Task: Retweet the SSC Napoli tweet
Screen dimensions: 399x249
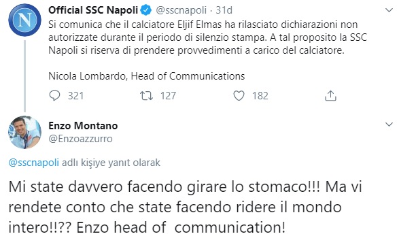Action: pyautogui.click(x=146, y=96)
